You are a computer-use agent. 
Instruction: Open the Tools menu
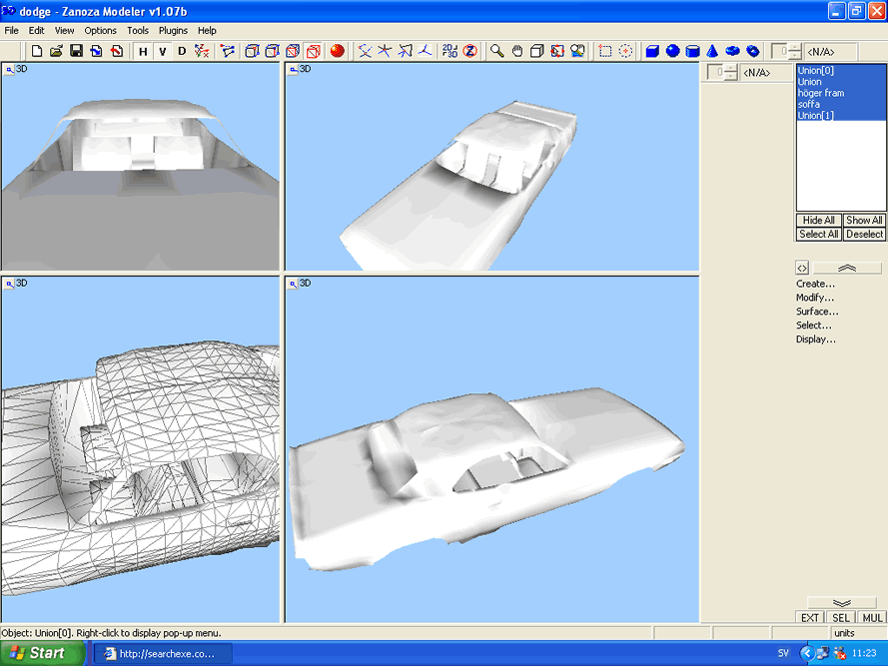pyautogui.click(x=138, y=31)
